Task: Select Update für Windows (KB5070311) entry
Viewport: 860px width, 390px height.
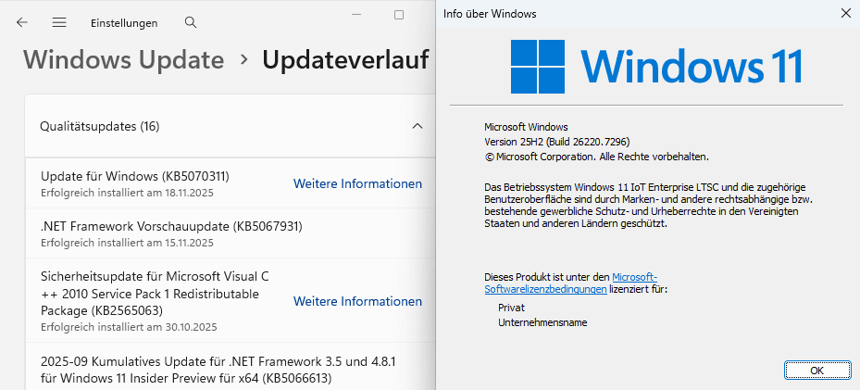Action: tap(231, 183)
